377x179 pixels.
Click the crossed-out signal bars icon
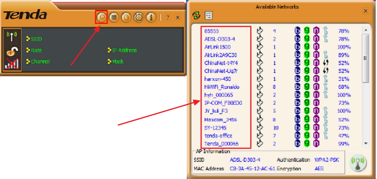[x=12, y=63]
